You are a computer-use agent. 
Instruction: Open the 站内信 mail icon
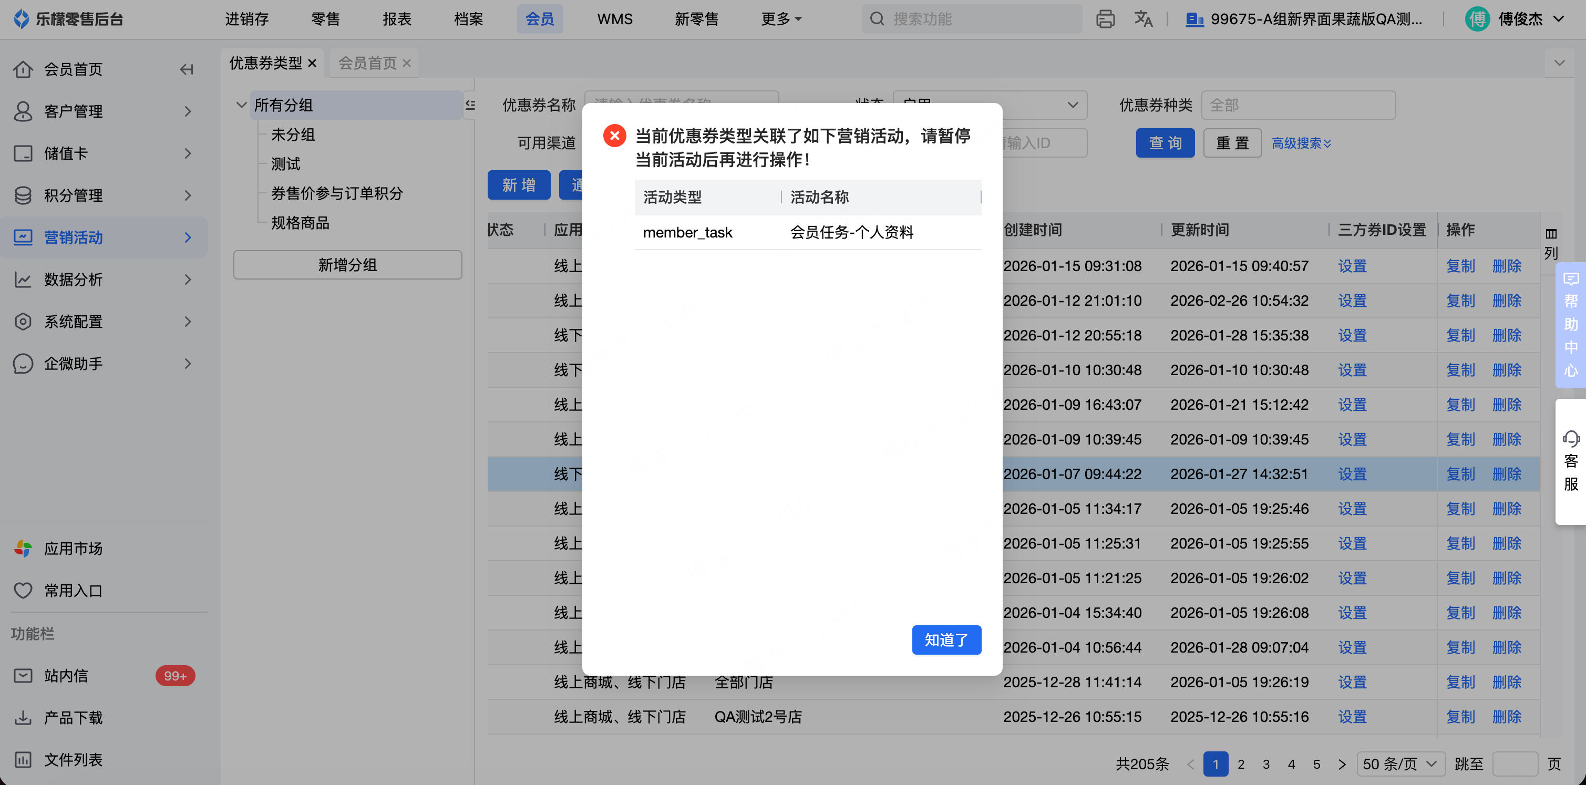point(23,675)
